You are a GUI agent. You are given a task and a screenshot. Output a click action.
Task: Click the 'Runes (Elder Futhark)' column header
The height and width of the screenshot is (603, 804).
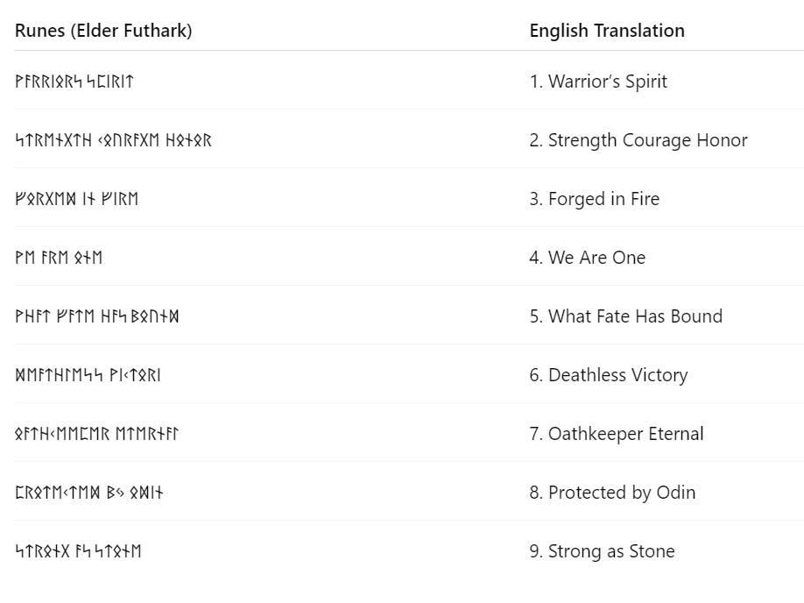click(103, 31)
